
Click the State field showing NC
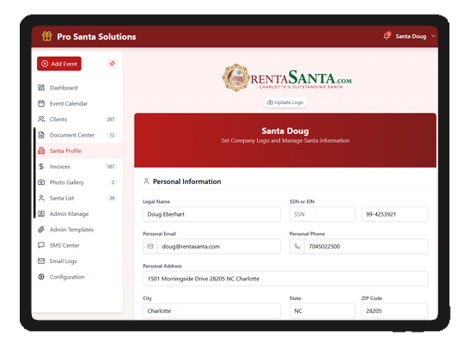[x=322, y=310]
